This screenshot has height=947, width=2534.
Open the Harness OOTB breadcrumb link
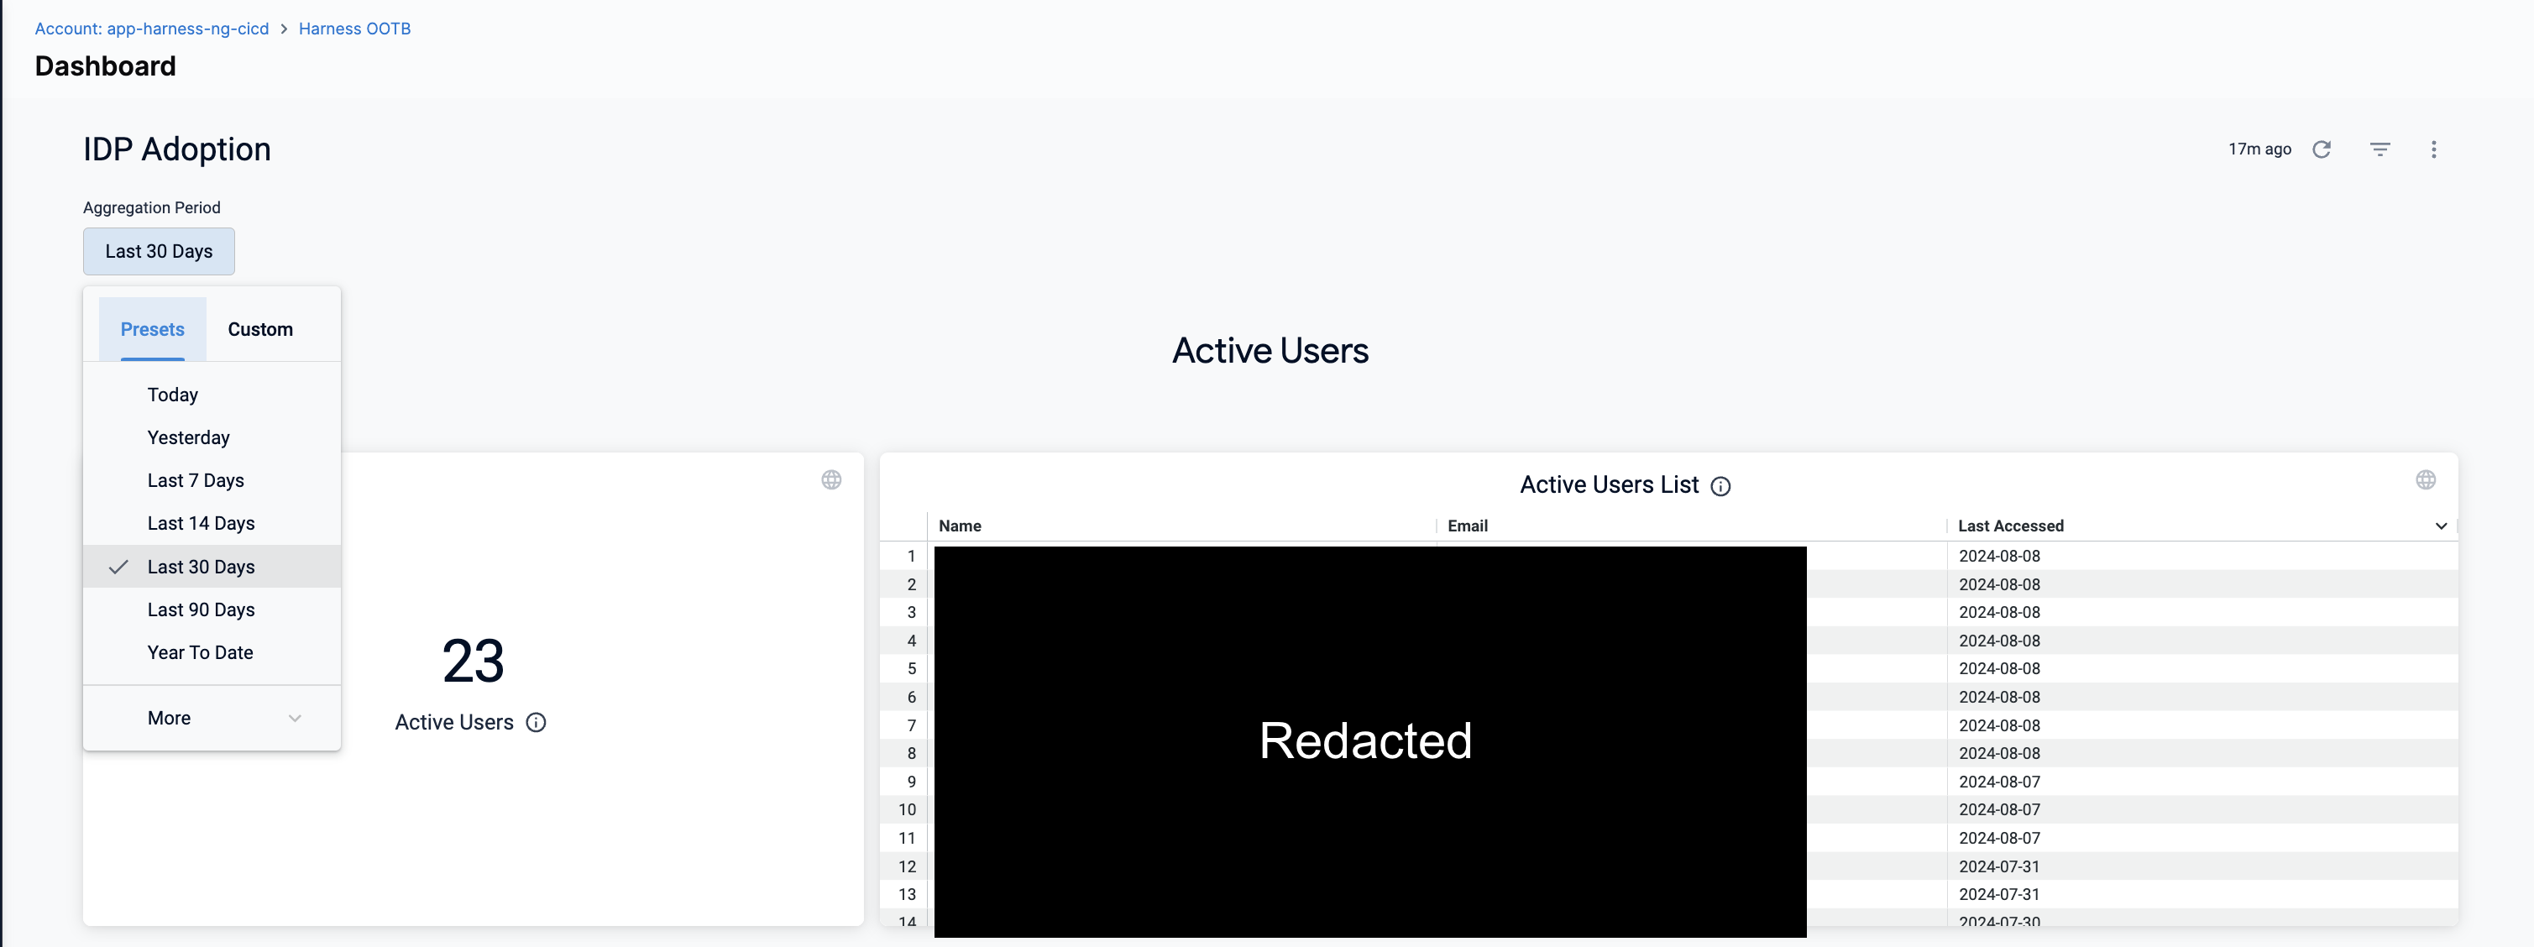coord(354,29)
